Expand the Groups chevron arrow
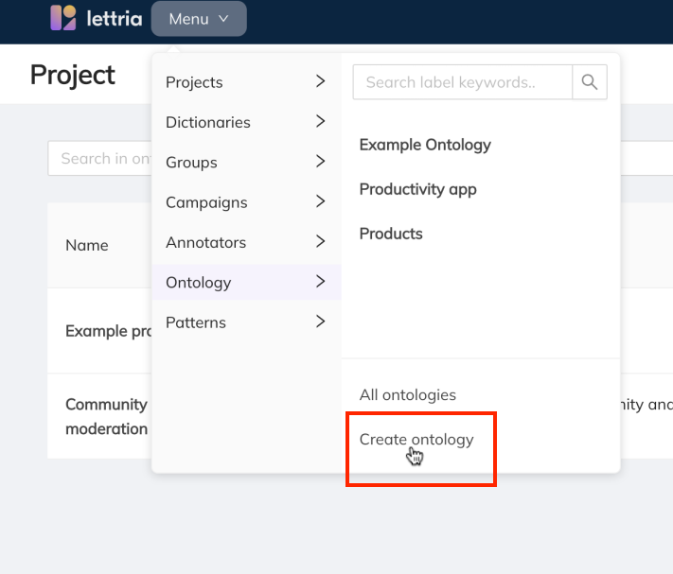Viewport: 673px width, 574px height. (320, 161)
